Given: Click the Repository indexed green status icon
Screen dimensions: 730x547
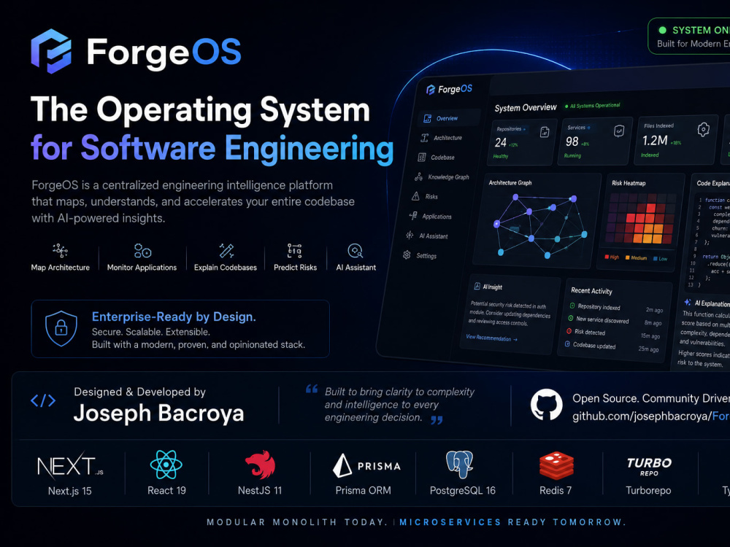Looking at the screenshot, I should (572, 306).
